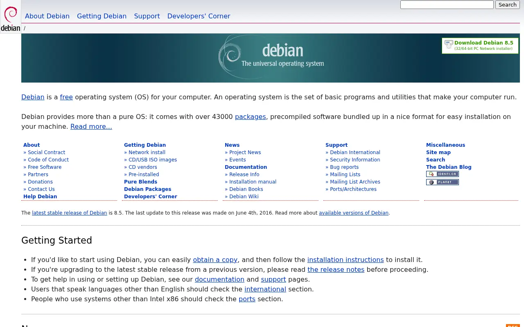524x327 pixels.
Task: Open CD/USB ISO images link
Action: pyautogui.click(x=153, y=160)
